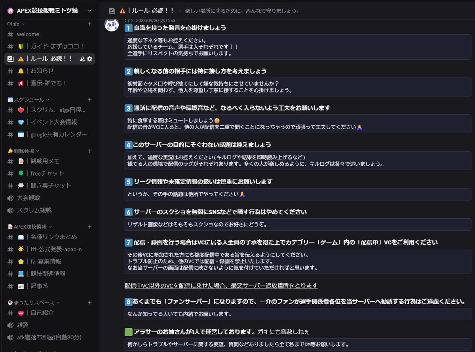Click rule 8 heading about ファンサーバー

[300, 301]
